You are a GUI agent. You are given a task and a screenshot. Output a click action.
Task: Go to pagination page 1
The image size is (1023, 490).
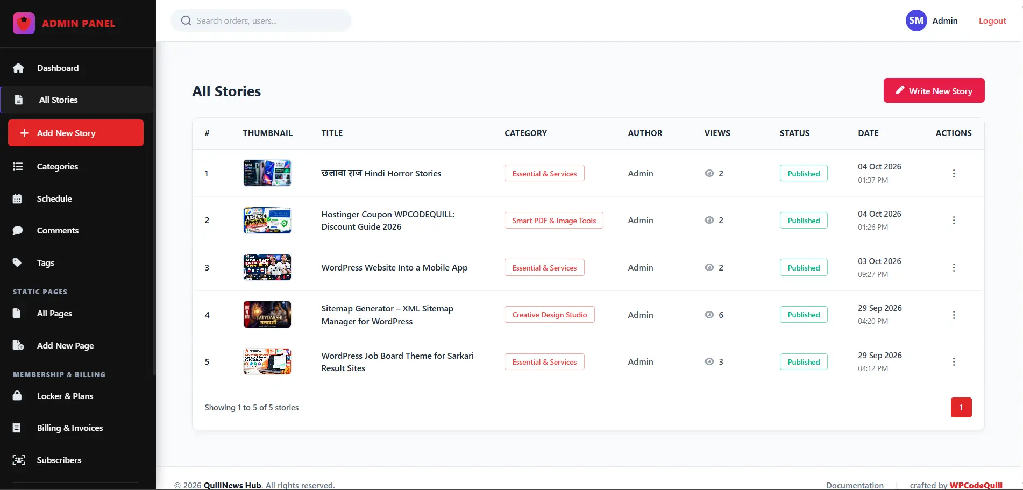pyautogui.click(x=961, y=407)
